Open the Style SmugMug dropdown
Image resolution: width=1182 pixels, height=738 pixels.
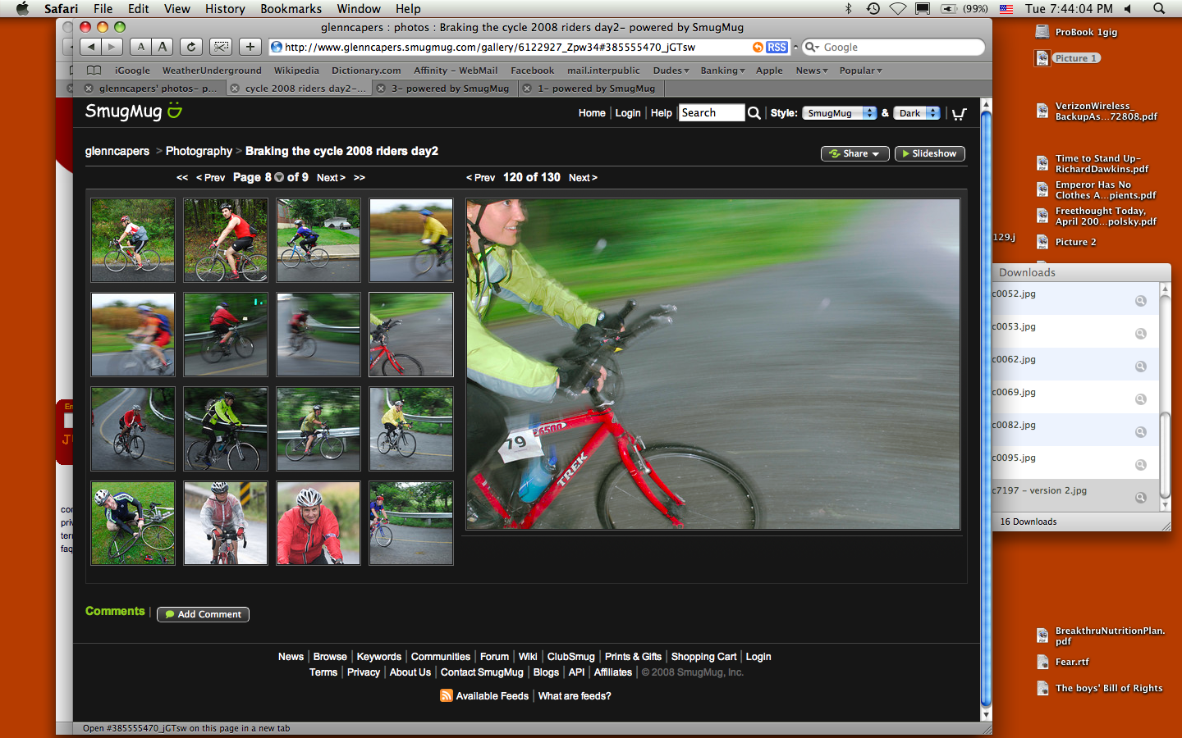[x=840, y=113]
